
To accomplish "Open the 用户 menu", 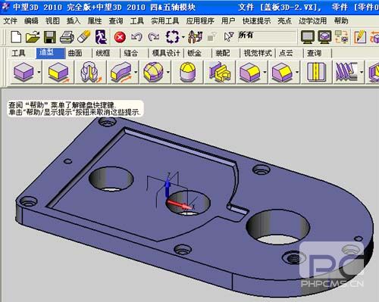I will (228, 20).
